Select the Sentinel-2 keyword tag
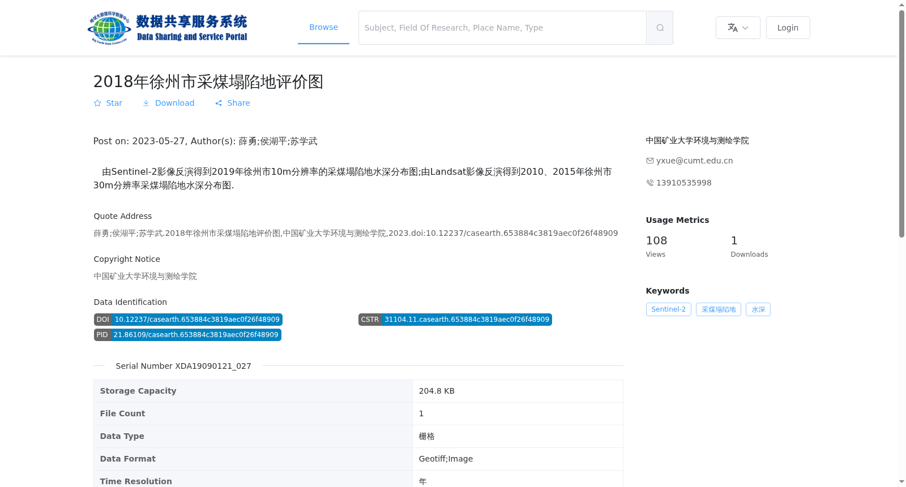Image resolution: width=906 pixels, height=487 pixels. (x=668, y=309)
